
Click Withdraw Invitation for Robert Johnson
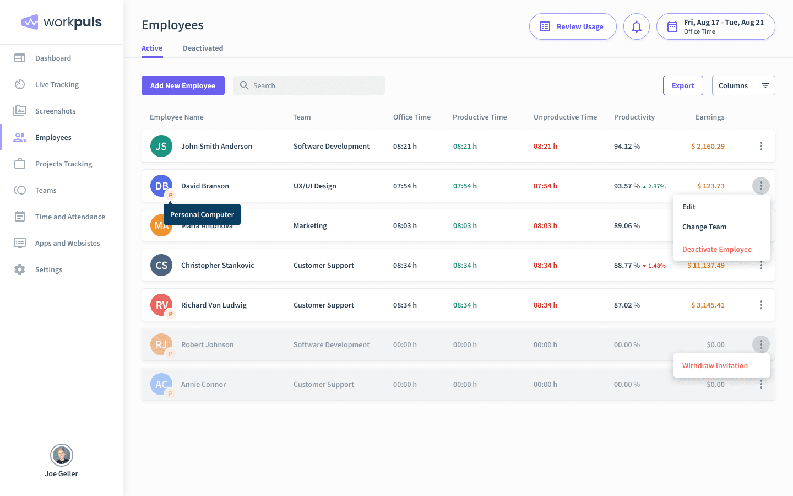pyautogui.click(x=714, y=365)
